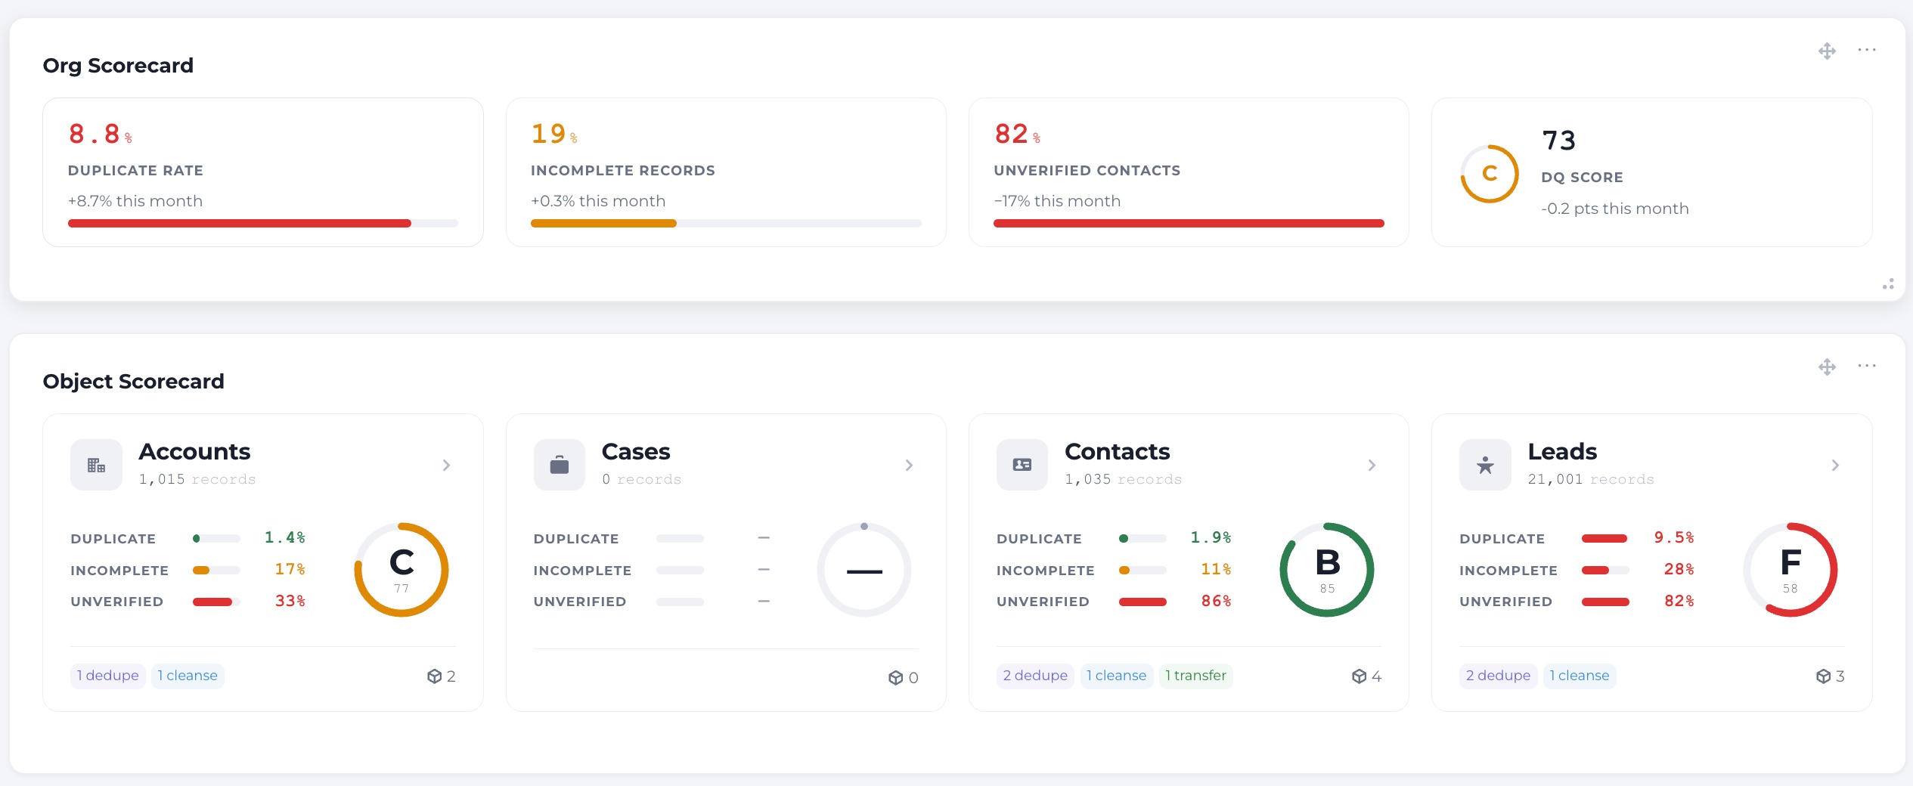Click the '1 cleanse' tag on Accounts
Viewport: 1913px width, 786px height.
[188, 676]
